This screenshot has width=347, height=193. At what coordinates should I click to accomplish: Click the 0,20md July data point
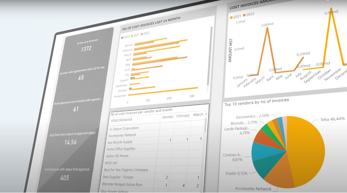[x=303, y=57]
